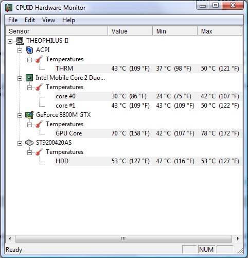Collapse the ACPI tree node
The height and width of the screenshot is (258, 248).
[x=20, y=50]
